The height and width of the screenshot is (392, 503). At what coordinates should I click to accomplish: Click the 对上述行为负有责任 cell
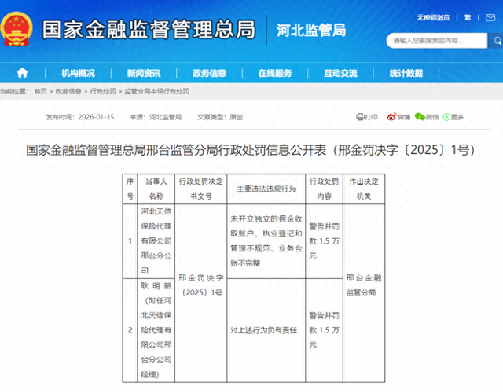coord(266,330)
